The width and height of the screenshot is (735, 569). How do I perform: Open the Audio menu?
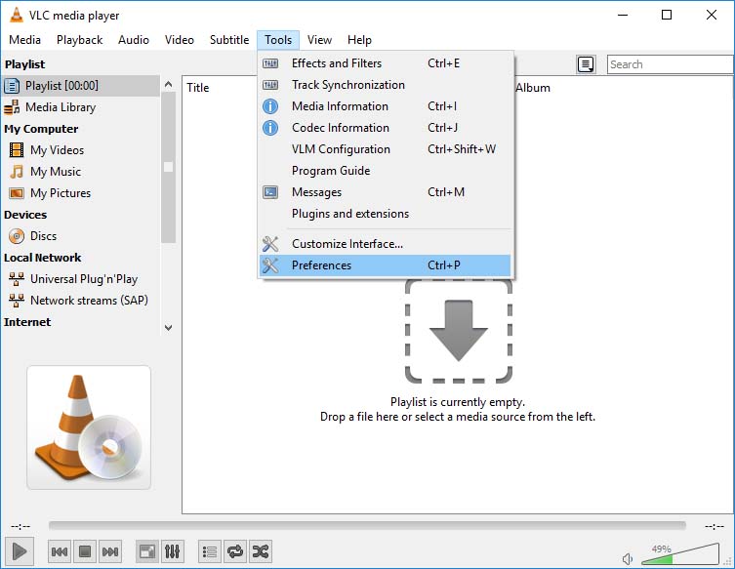click(134, 40)
